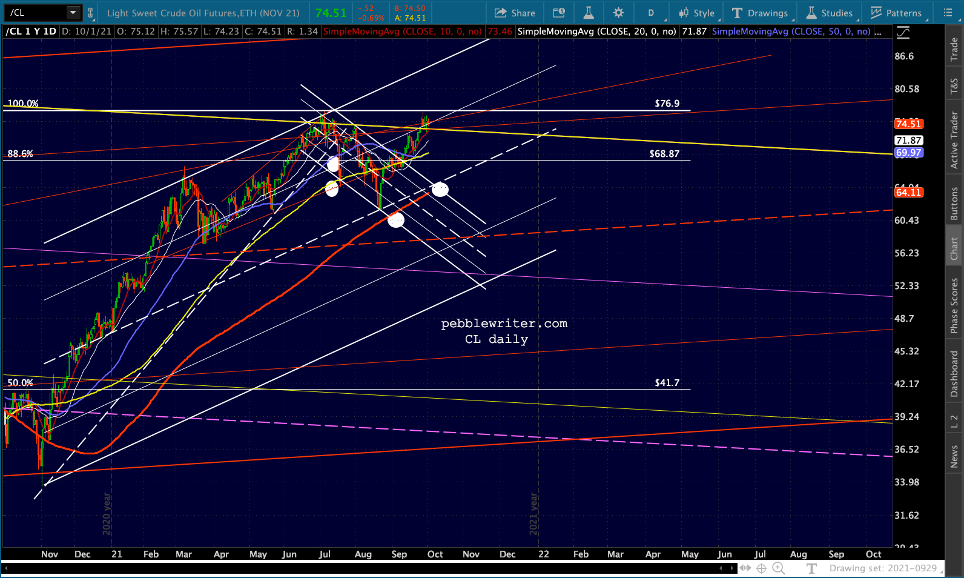Click the bid price B: 74.50

410,8
